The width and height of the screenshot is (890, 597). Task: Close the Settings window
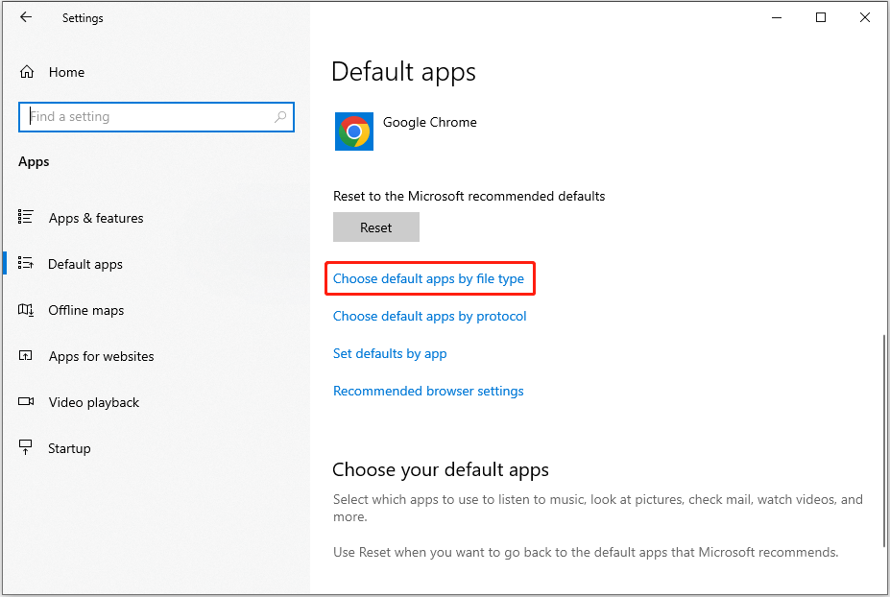click(864, 17)
